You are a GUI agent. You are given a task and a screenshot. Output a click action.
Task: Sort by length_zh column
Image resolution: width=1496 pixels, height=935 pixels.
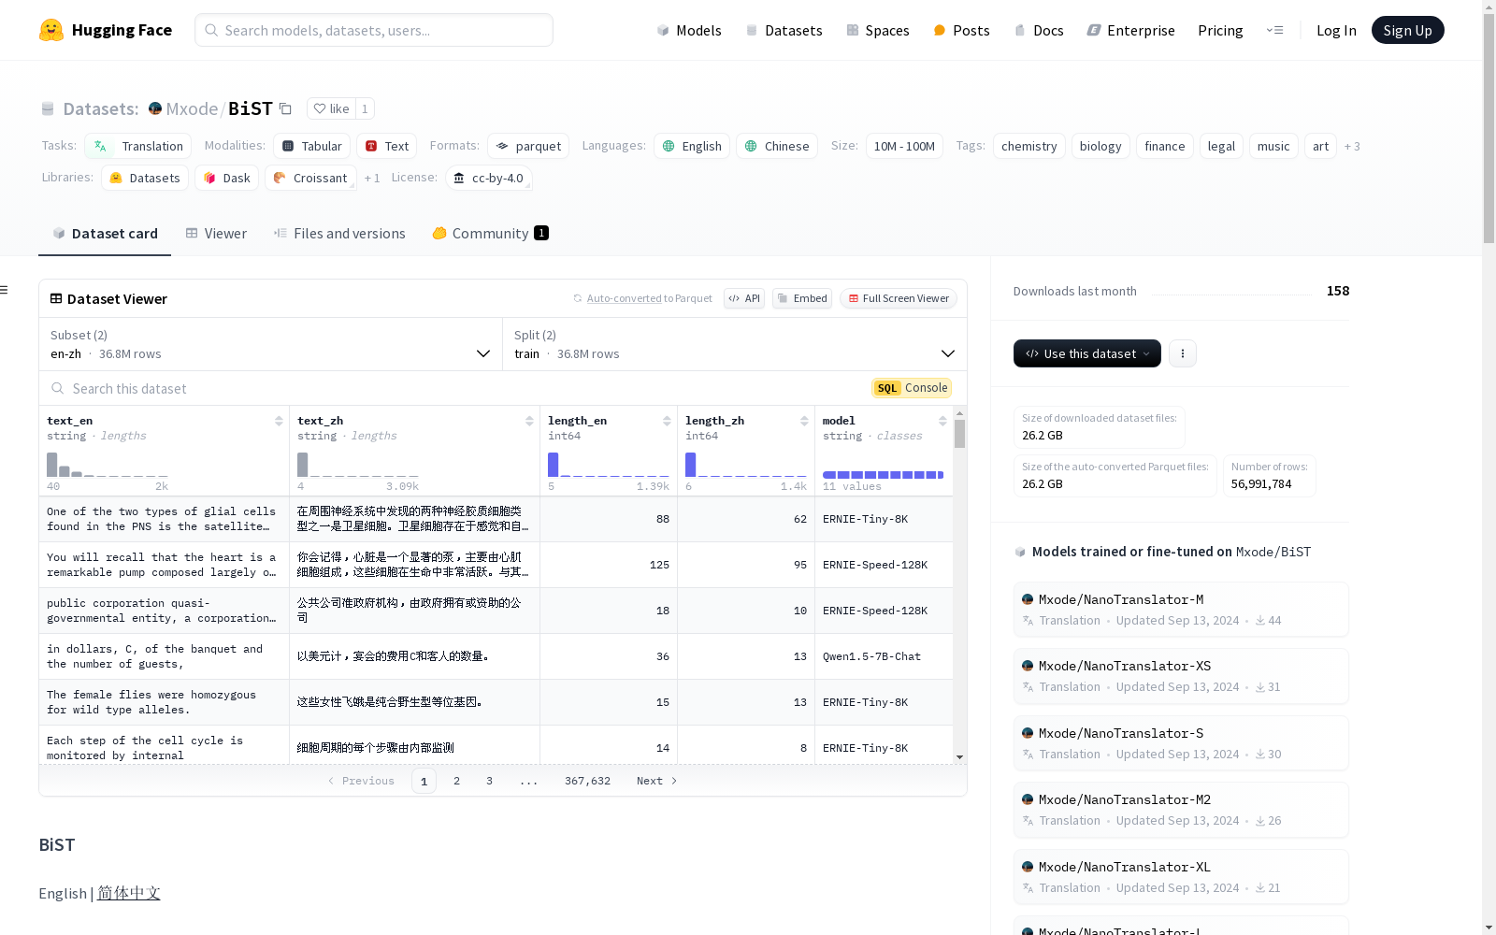pos(804,421)
